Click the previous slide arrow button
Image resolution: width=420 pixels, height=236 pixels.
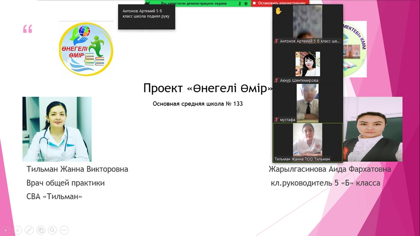click(x=6, y=230)
